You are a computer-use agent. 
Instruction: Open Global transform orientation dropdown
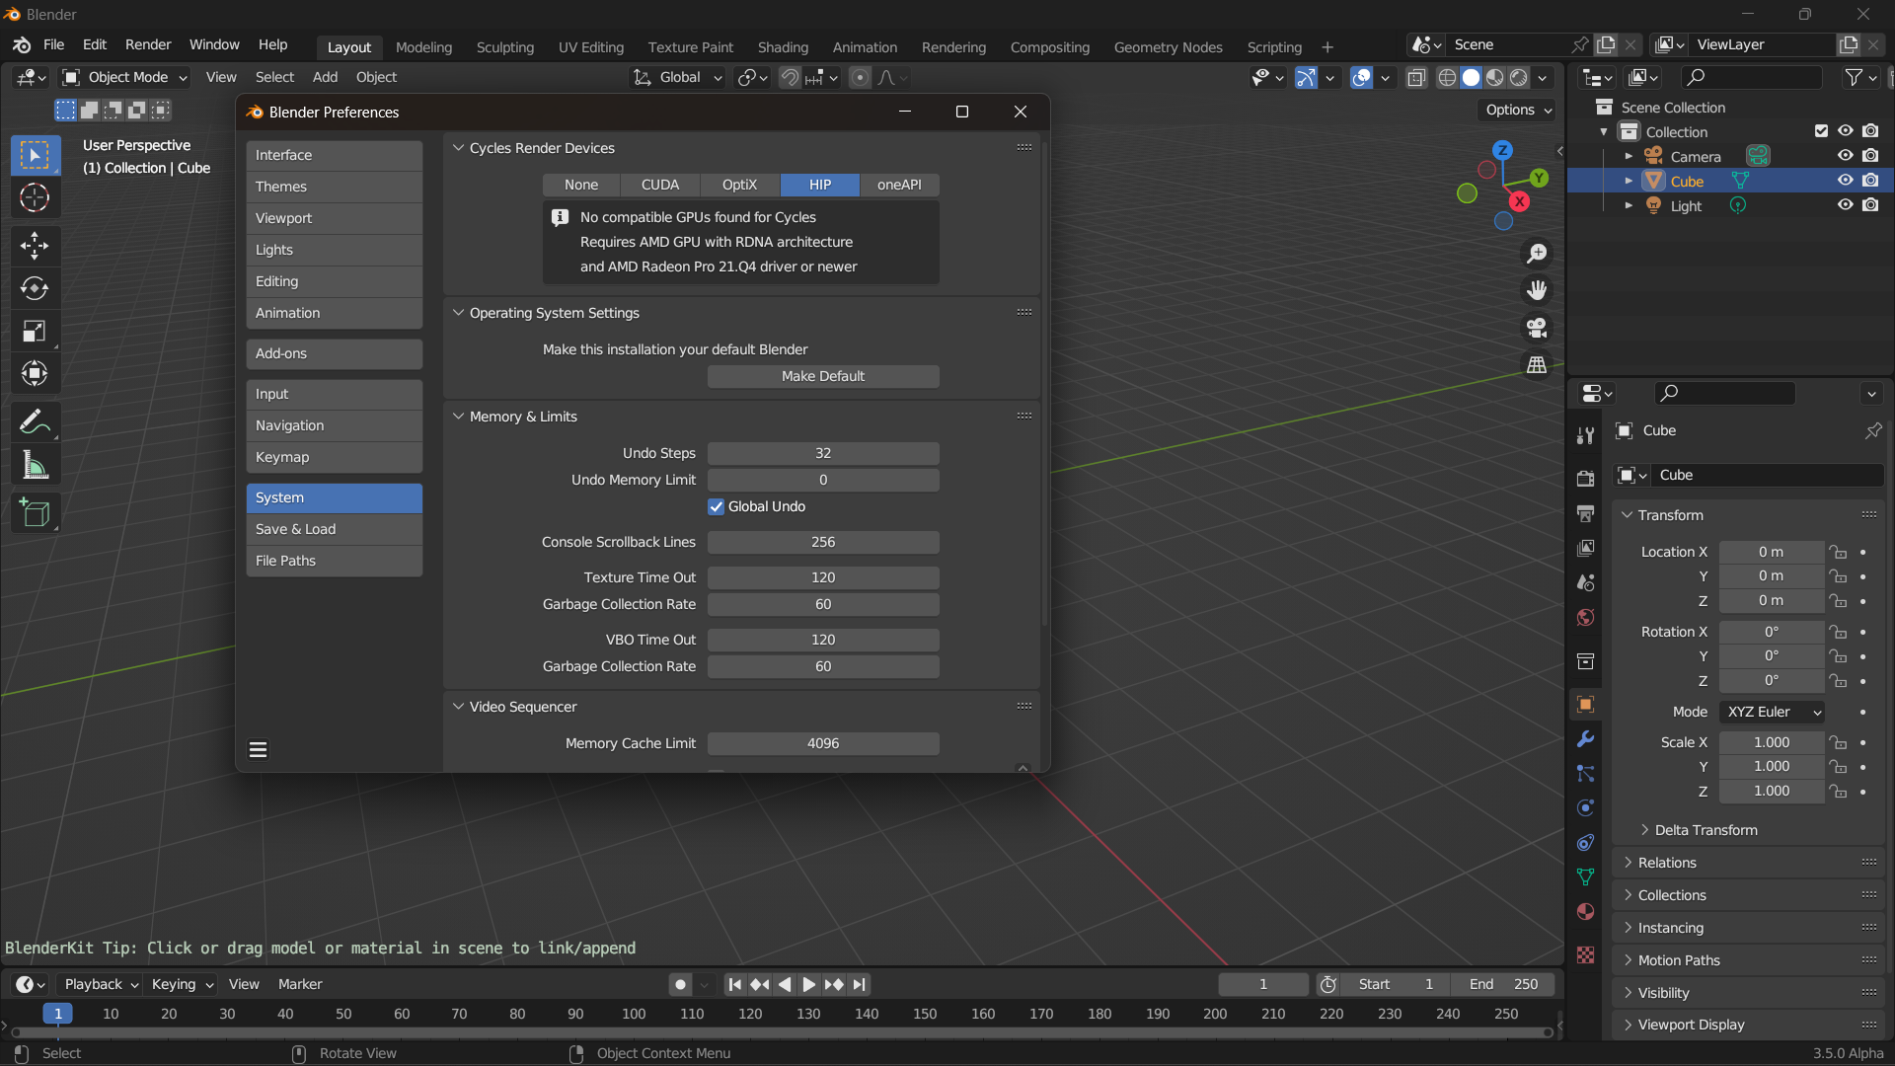tap(678, 77)
